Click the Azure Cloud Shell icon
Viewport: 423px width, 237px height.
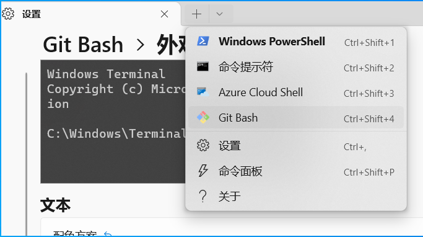[203, 92]
